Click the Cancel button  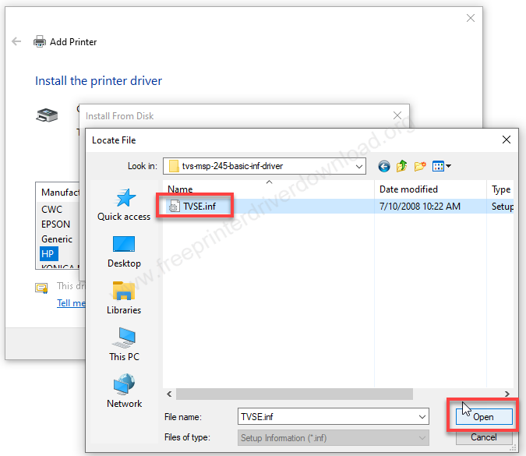pyautogui.click(x=483, y=437)
